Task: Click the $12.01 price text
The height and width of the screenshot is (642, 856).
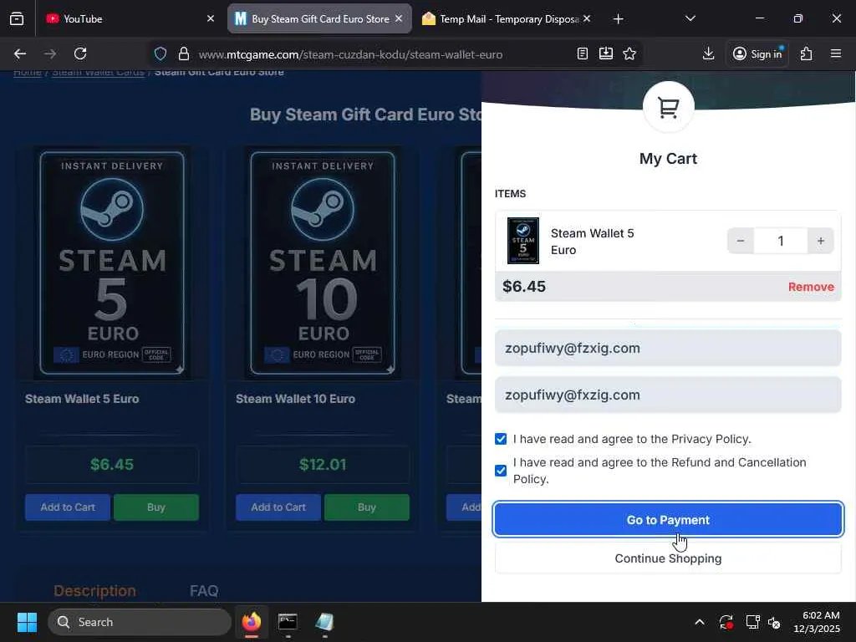Action: coord(323,465)
